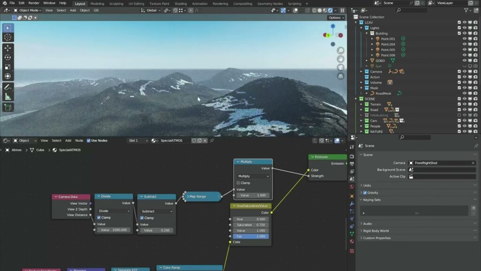Viewport: 481px width, 271px height.
Task: Open the Subtract operation dropdown
Action: click(x=157, y=211)
